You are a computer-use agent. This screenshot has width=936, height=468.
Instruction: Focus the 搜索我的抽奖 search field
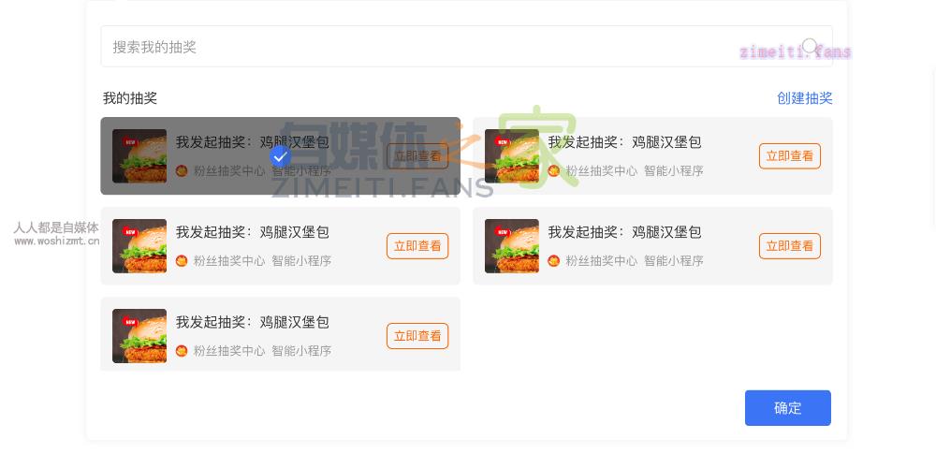point(466,47)
